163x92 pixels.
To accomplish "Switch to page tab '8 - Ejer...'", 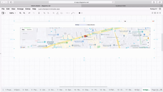I will 69,90.
